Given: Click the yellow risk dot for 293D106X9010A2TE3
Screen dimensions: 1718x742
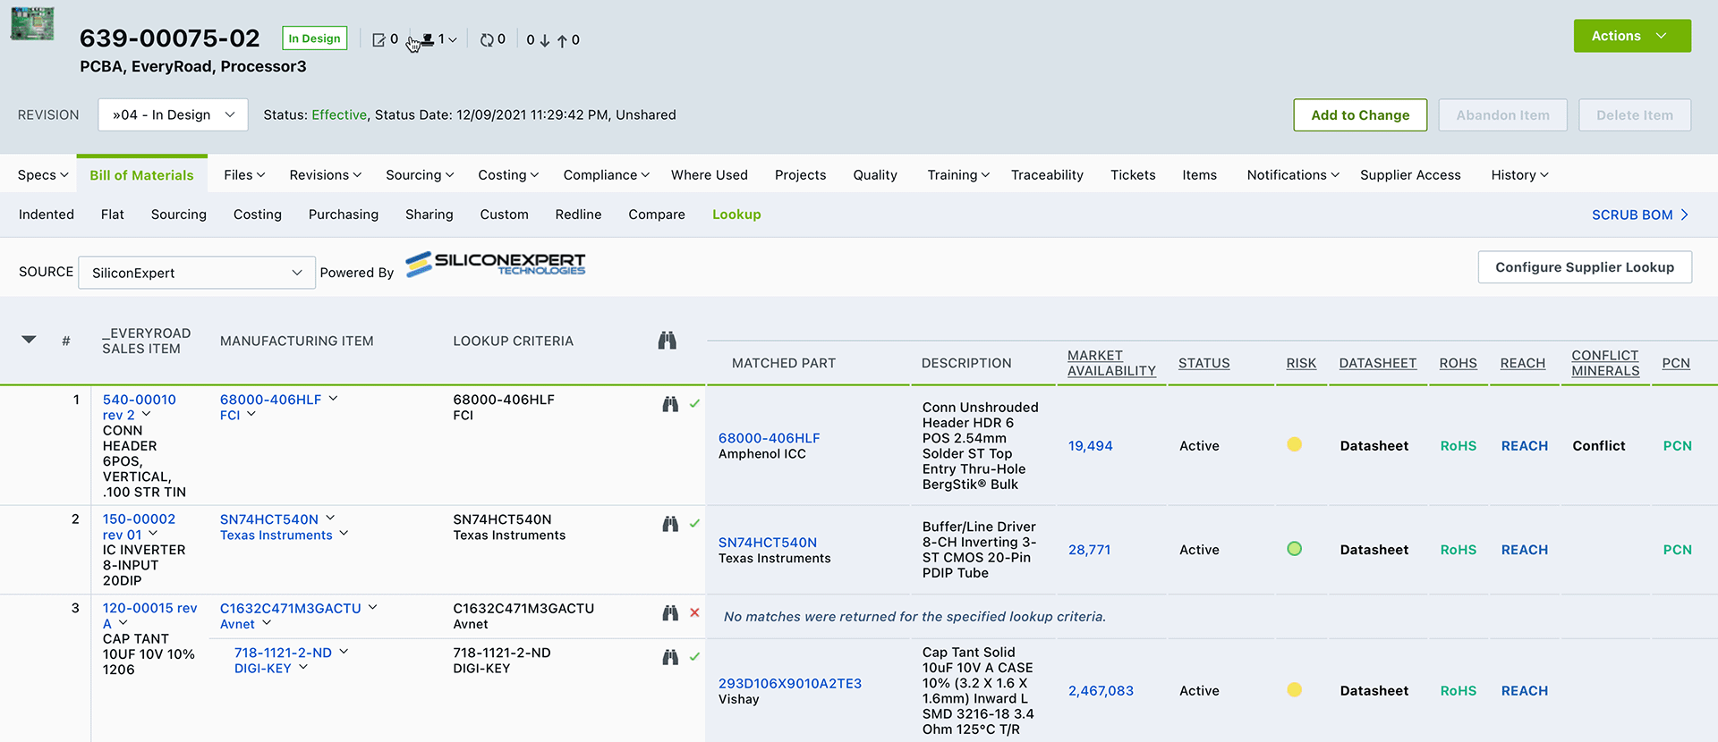Looking at the screenshot, I should tap(1294, 690).
